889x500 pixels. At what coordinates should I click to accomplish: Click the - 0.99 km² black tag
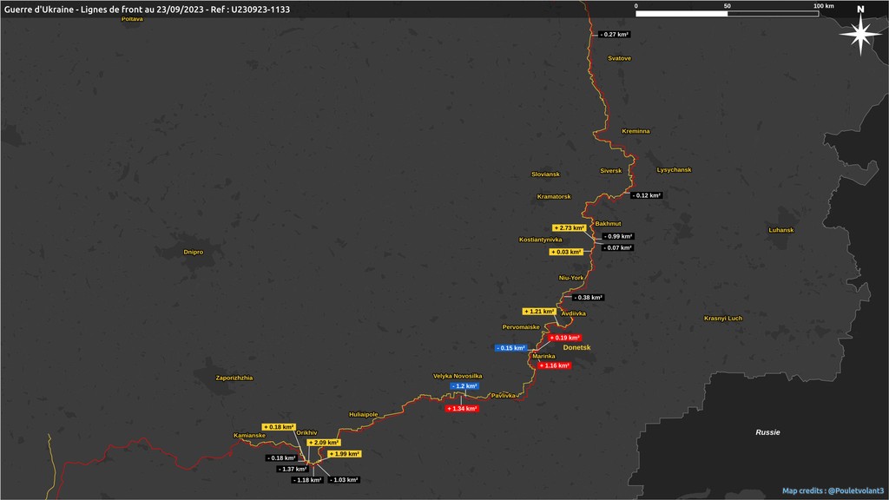pyautogui.click(x=618, y=236)
